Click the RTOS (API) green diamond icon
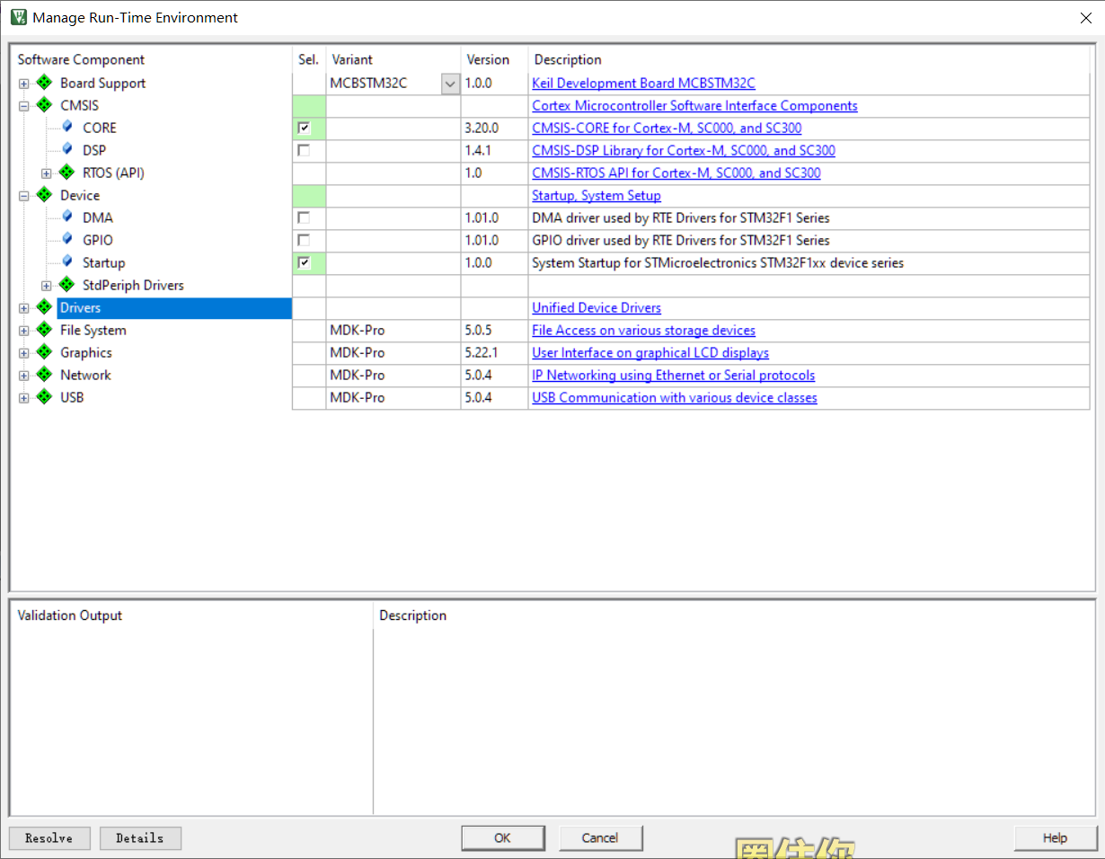1105x859 pixels. 66,173
